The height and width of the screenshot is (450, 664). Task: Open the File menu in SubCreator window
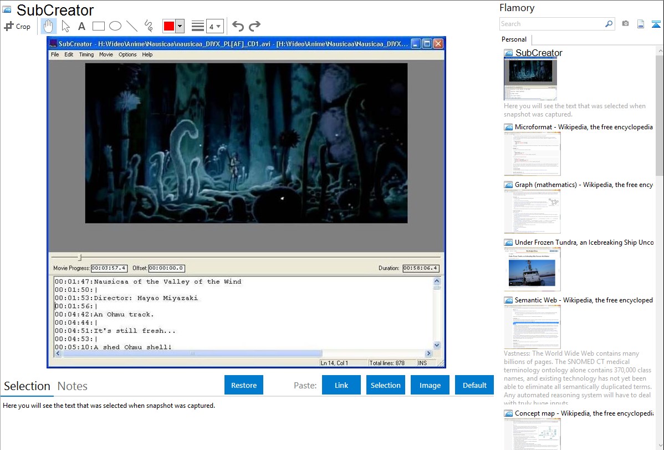(55, 55)
